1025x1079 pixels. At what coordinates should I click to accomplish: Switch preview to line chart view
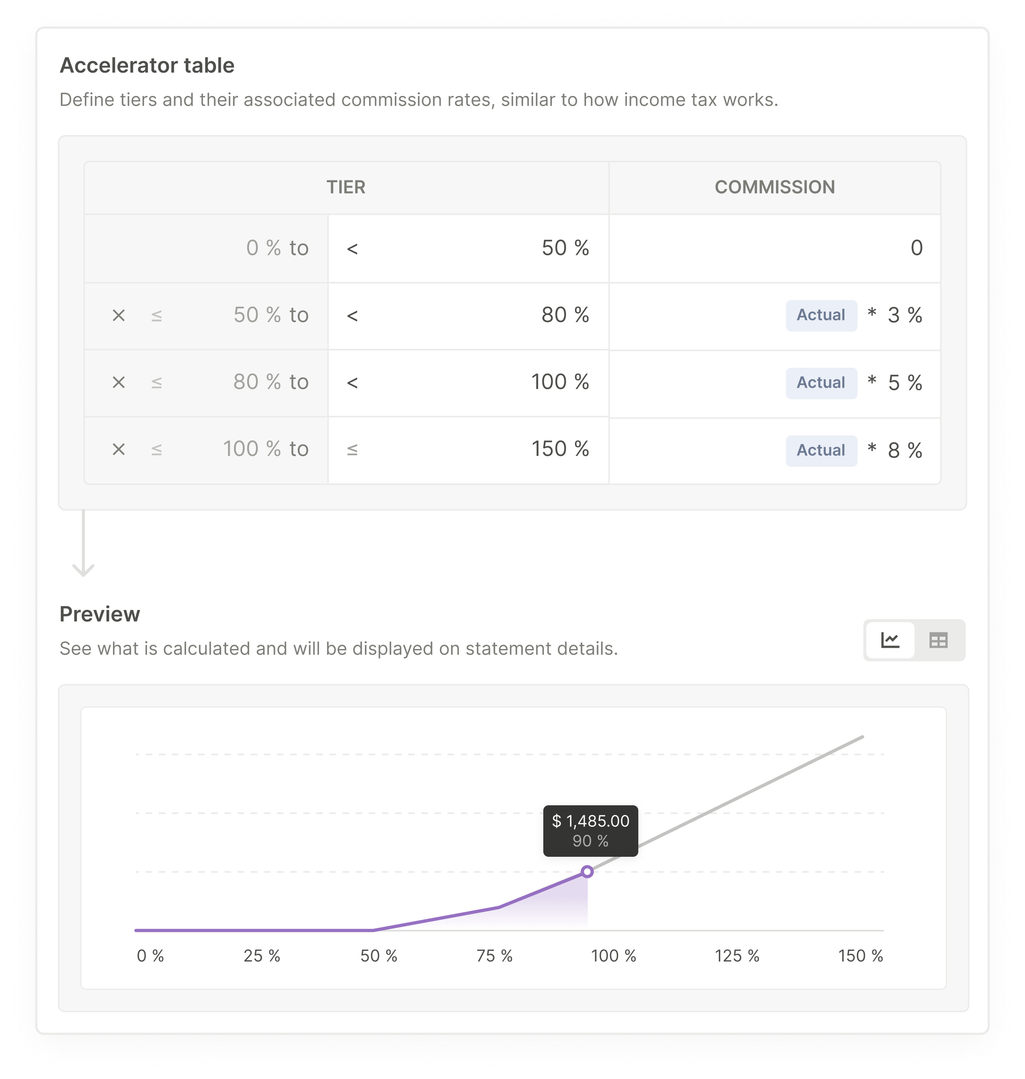(890, 640)
